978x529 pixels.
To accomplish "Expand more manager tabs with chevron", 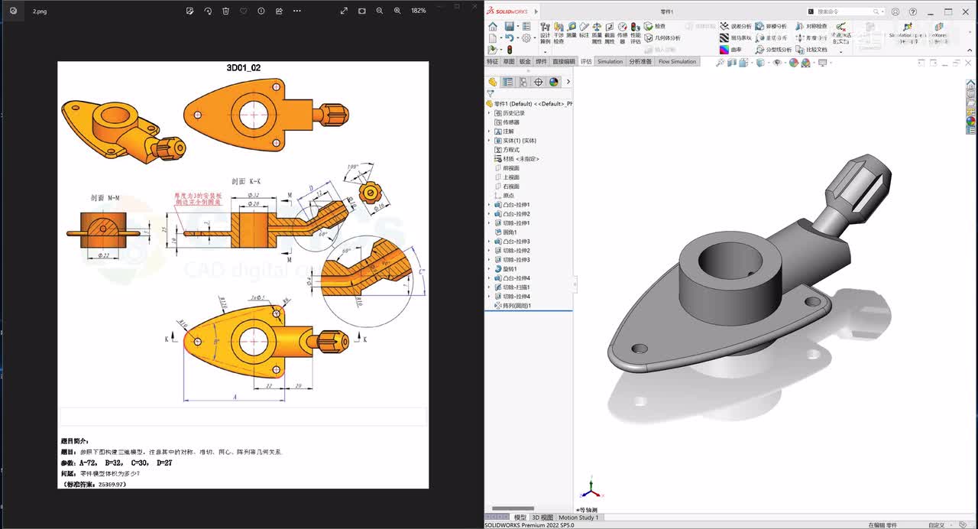I will point(568,82).
